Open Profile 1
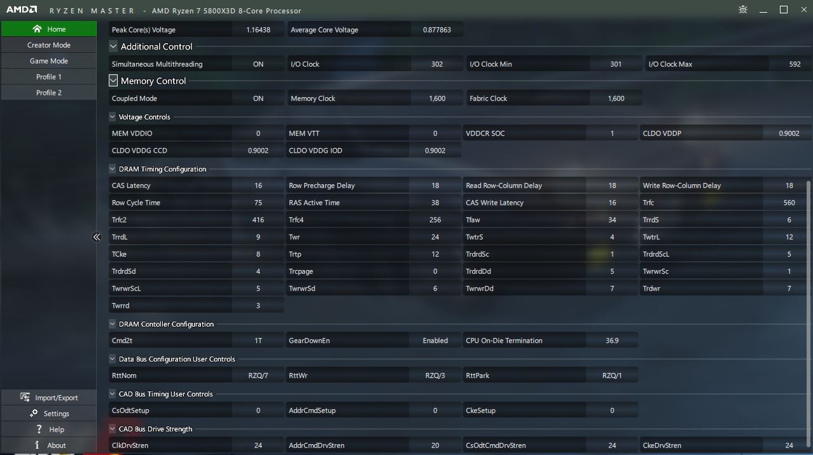Screen dimensions: 813x455 pyautogui.click(x=49, y=77)
